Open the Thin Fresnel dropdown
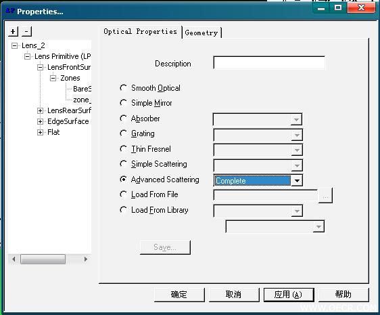The image size is (380, 315). (297, 150)
